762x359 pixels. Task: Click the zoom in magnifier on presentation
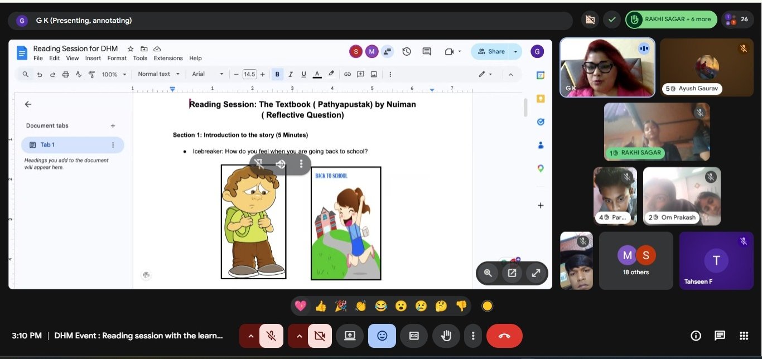(x=488, y=273)
